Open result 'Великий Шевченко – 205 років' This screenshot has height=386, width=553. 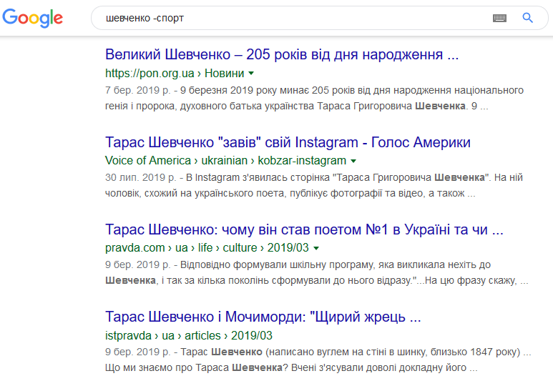pos(282,54)
